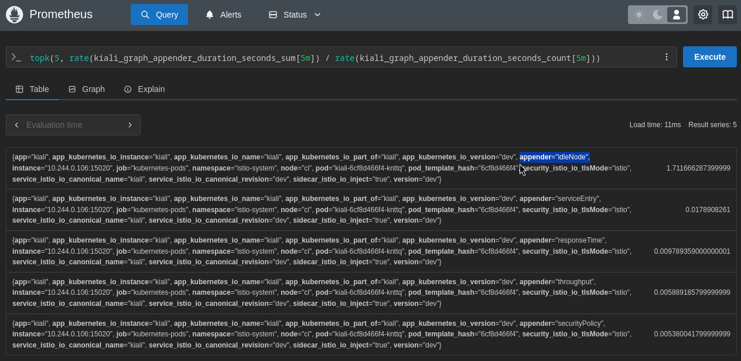Click the terminal prompt icon in query bar

pyautogui.click(x=18, y=57)
